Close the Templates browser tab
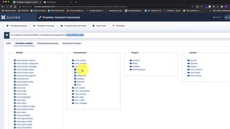The image size is (230, 129). coord(40,2)
